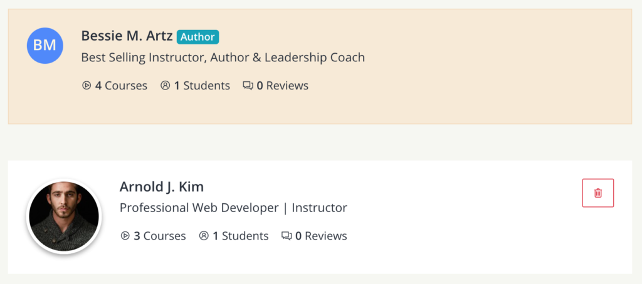Click Arnold's "0 Reviews" text

click(x=321, y=236)
